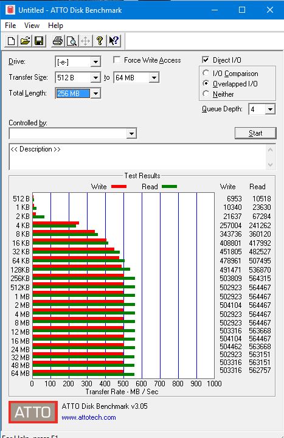
Task: Open Print Preview toolbar icon
Action: pos(72,41)
